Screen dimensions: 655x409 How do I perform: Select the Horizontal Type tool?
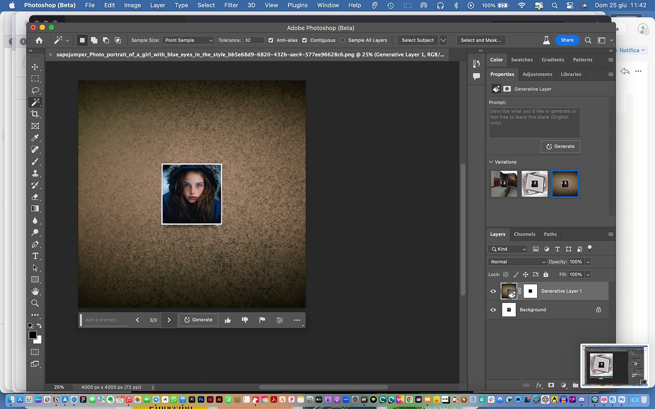(35, 256)
